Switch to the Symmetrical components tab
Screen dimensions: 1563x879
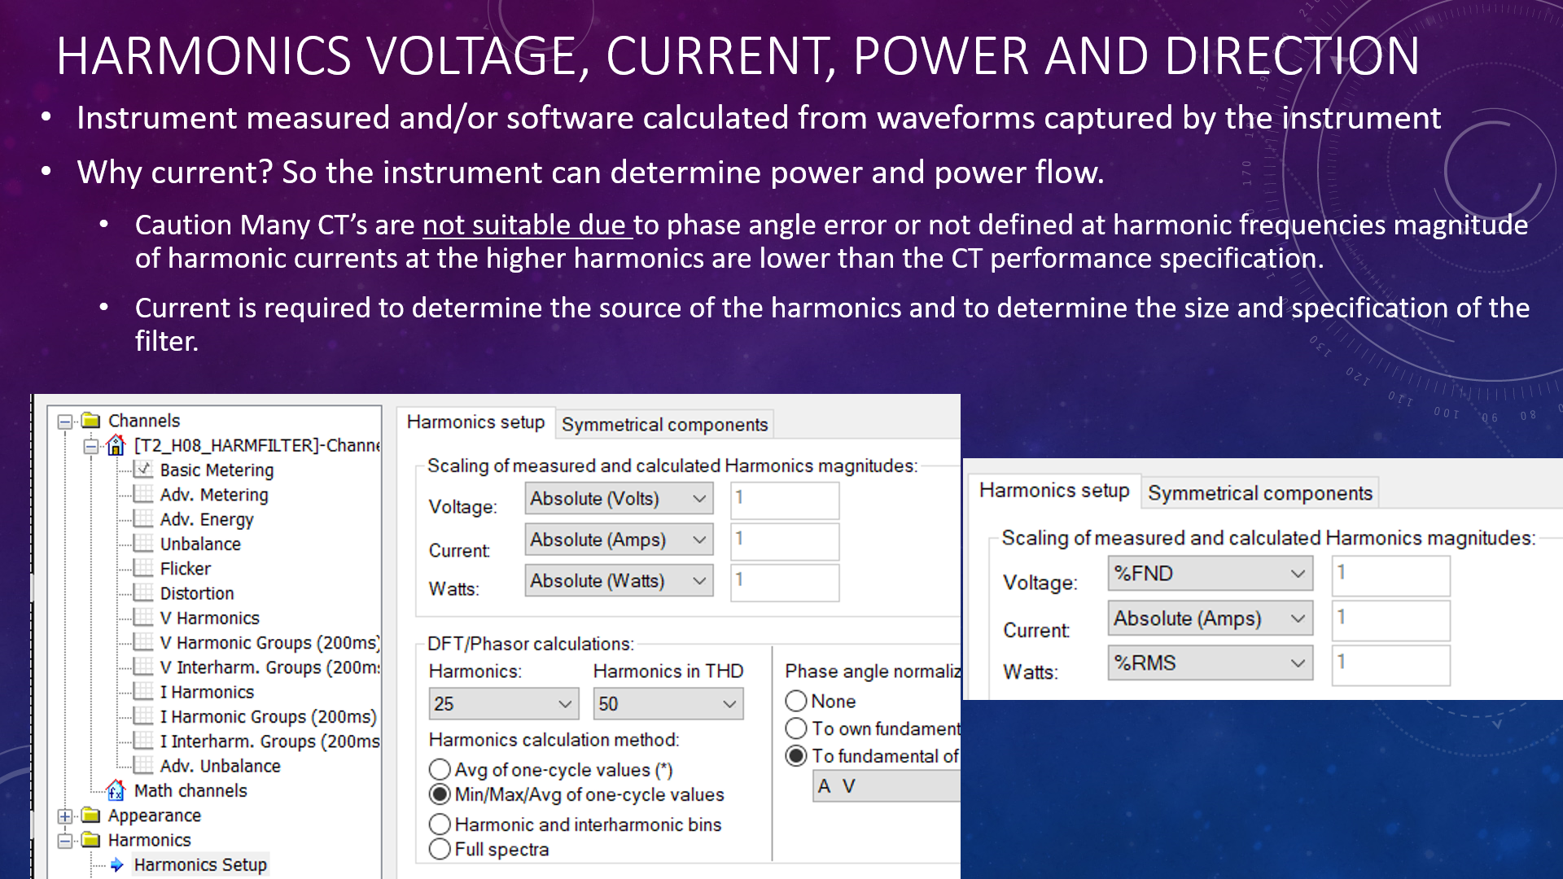(x=663, y=424)
